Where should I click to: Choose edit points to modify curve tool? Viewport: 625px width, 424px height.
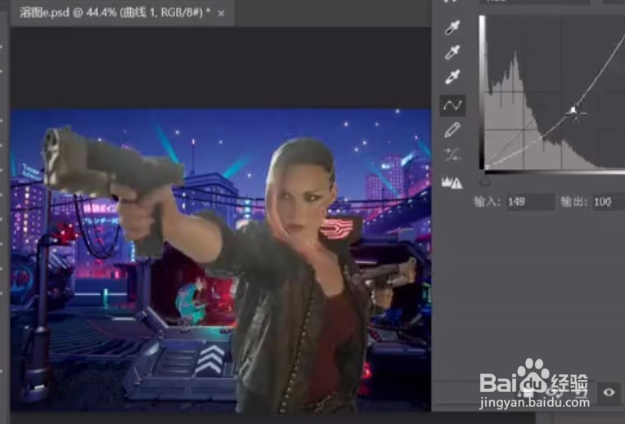pos(452,105)
